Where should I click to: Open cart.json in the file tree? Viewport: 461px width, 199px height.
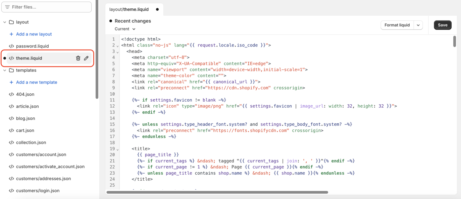tap(25, 130)
